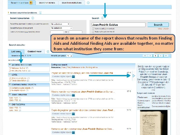
Task: Switch to Search in institutions tab
Action: [x=71, y=3]
